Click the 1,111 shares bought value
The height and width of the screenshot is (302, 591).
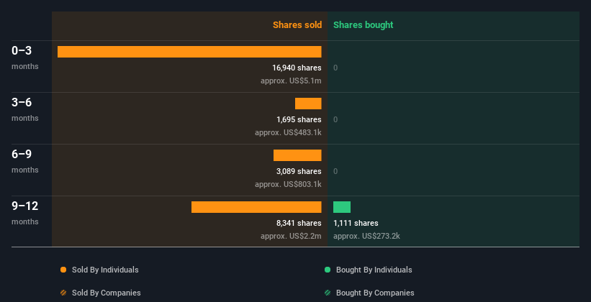coord(356,224)
